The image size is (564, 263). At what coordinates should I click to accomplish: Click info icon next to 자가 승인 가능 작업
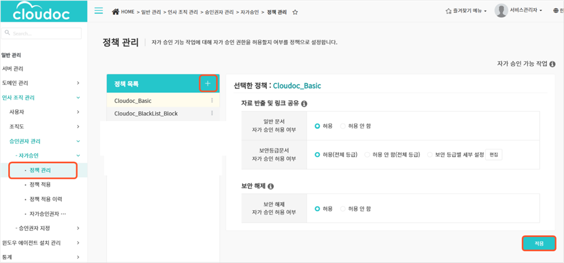click(552, 64)
